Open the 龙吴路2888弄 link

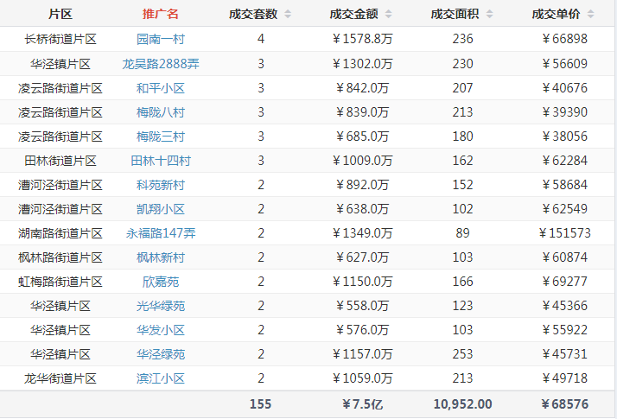pos(161,64)
